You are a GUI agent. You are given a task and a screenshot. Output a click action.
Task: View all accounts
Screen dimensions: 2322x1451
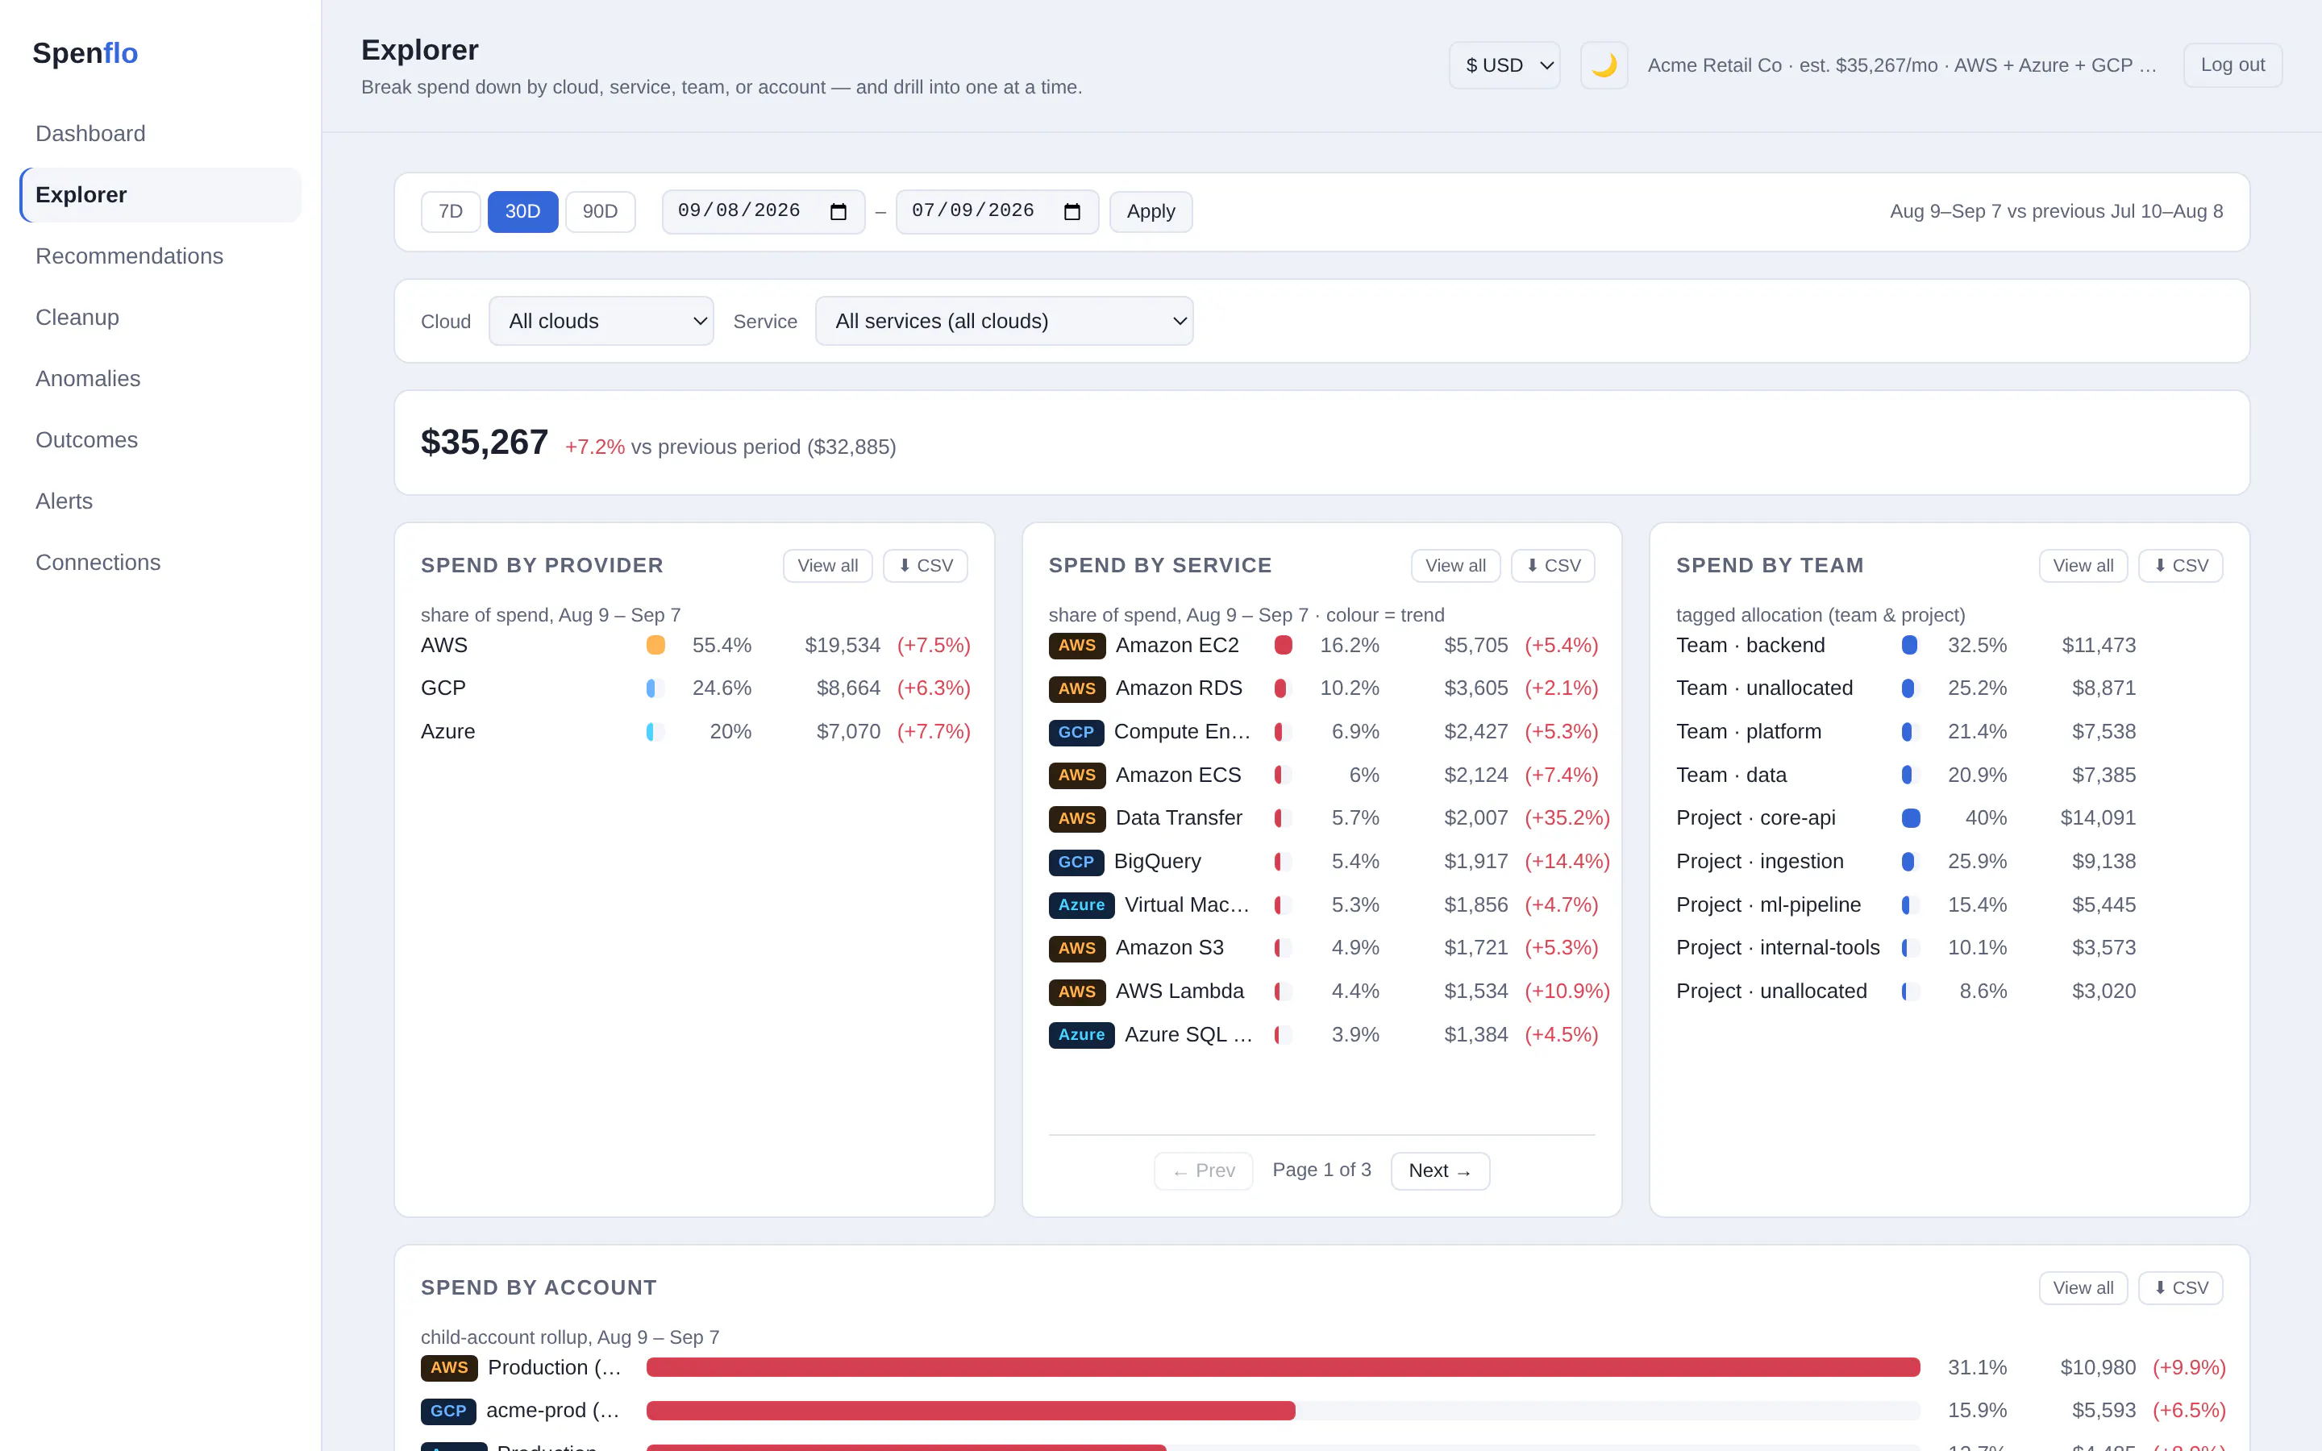click(x=2082, y=1288)
